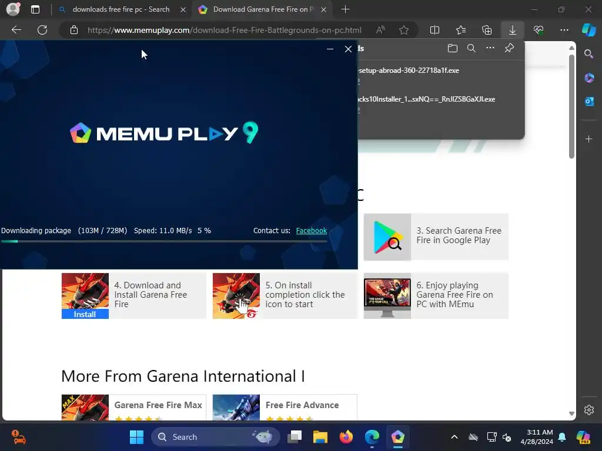Open Read aloud icon in address bar
This screenshot has width=602, height=451.
380,30
